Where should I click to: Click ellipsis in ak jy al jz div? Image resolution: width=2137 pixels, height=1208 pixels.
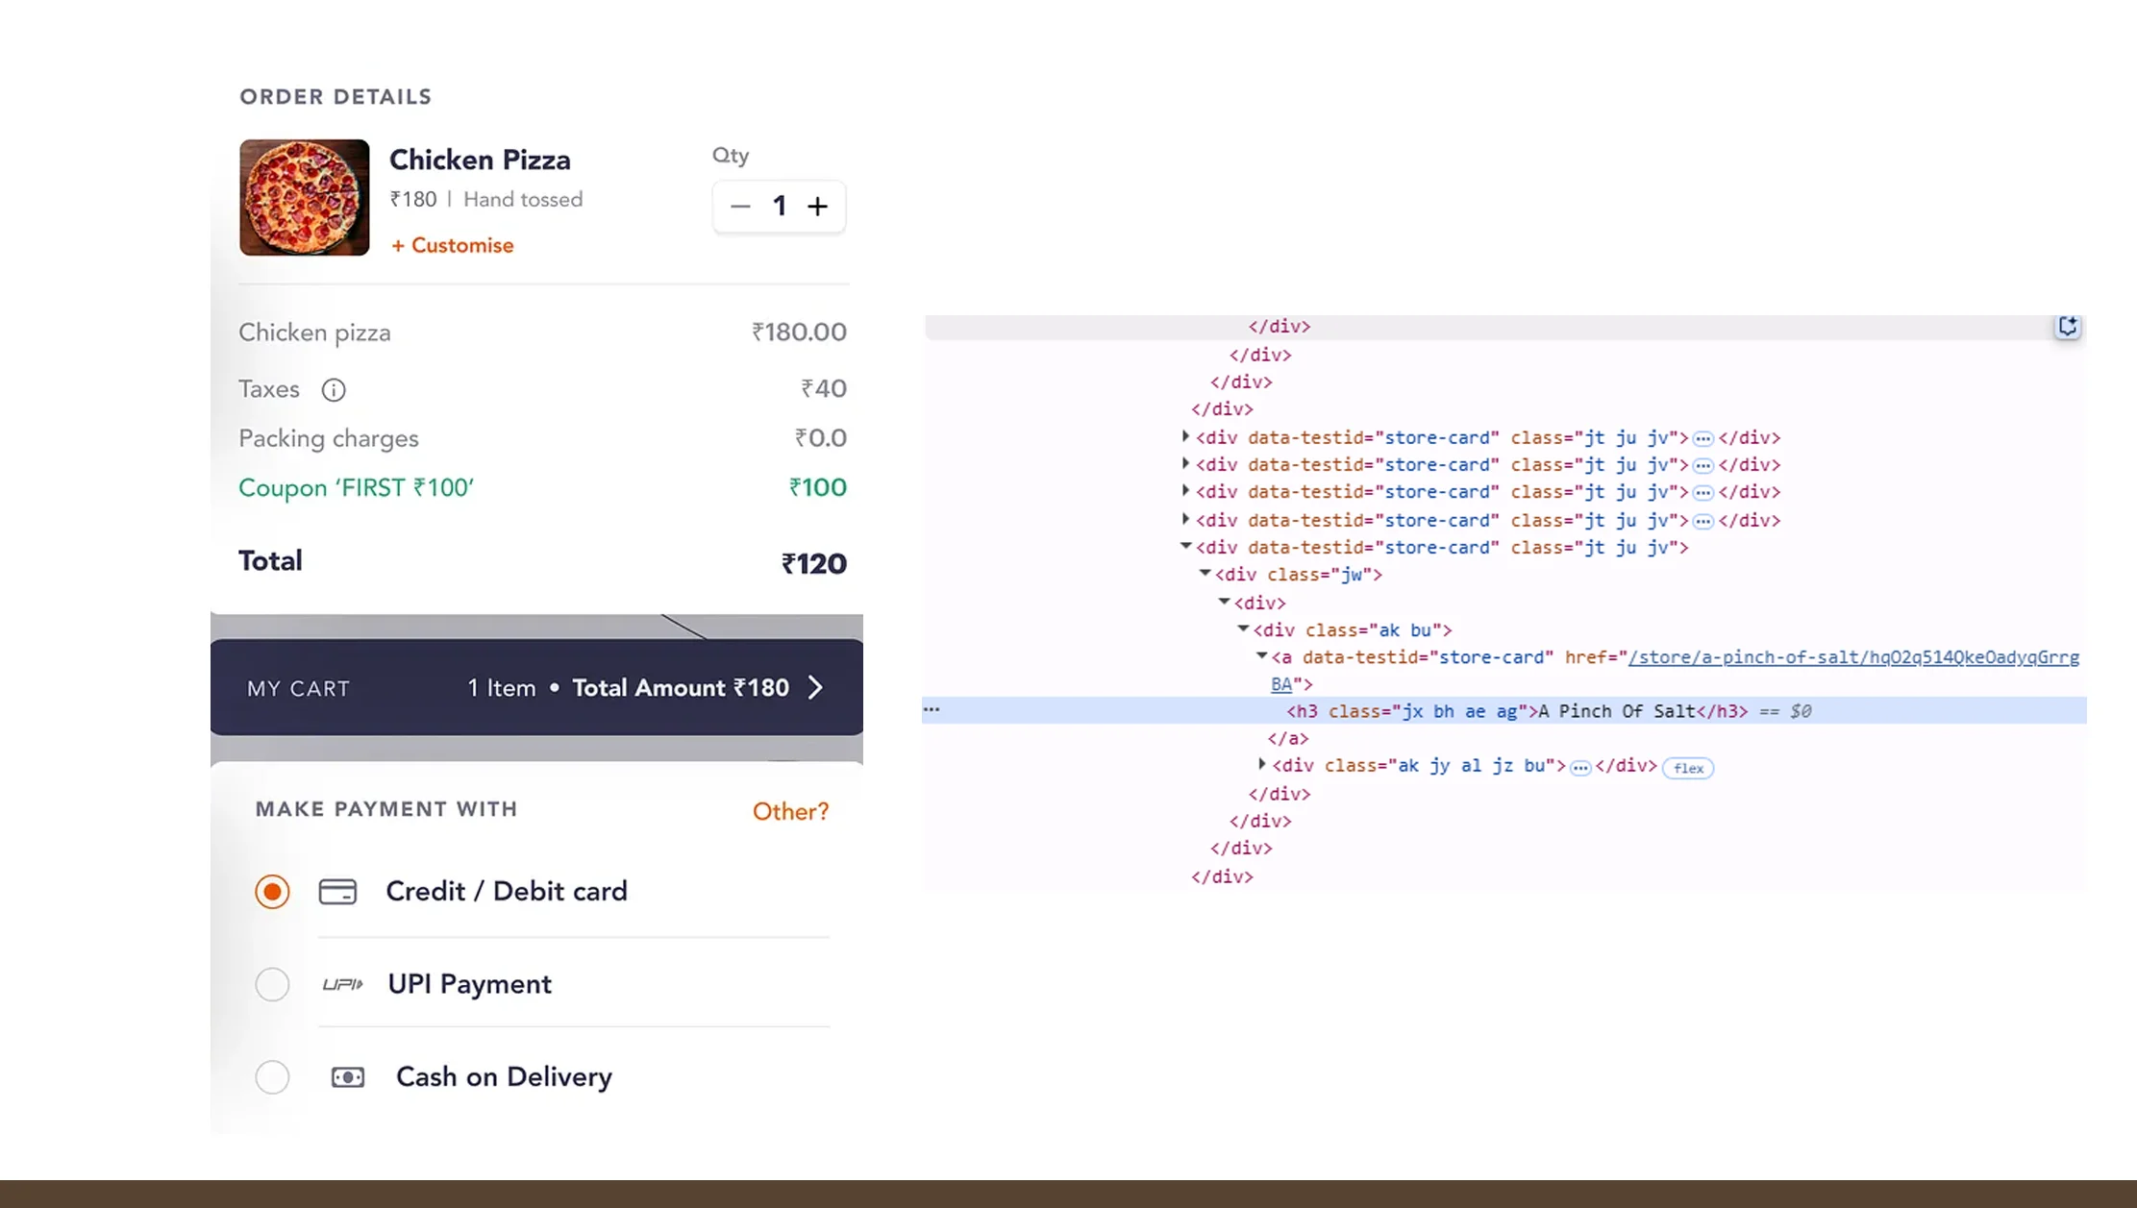[x=1580, y=767]
